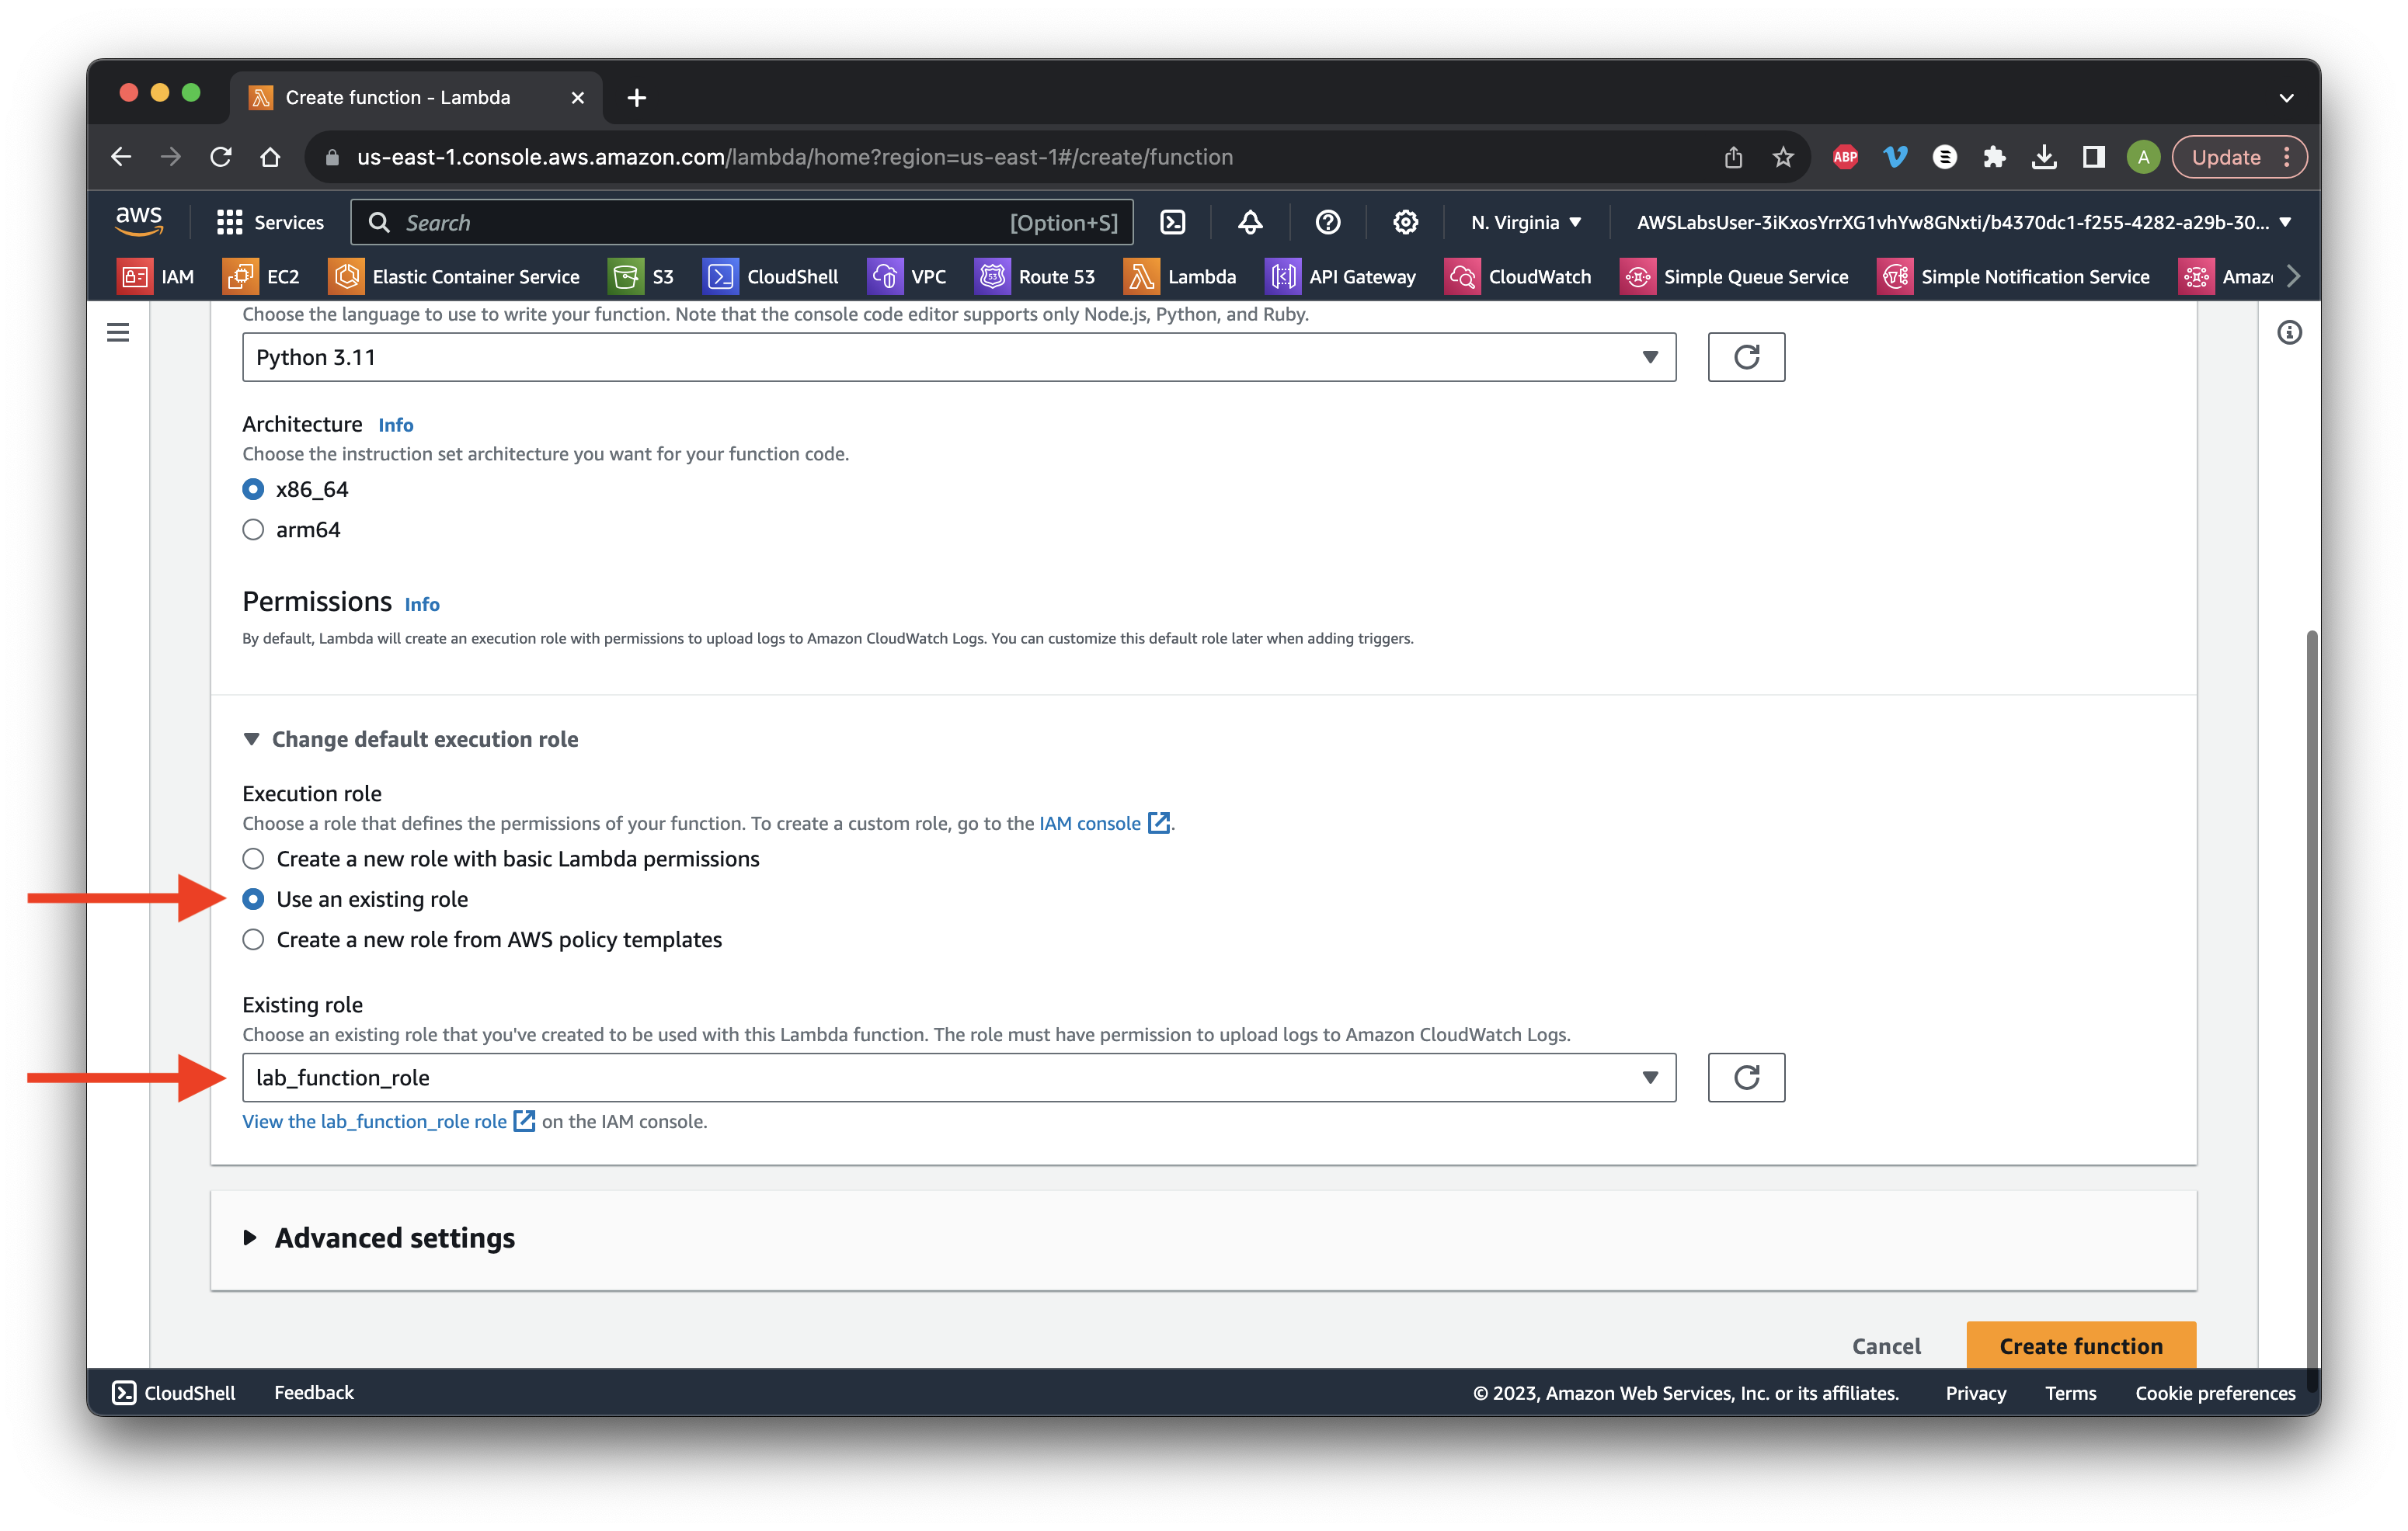Open the Chrome Update menu
The width and height of the screenshot is (2408, 1531).
(2239, 157)
